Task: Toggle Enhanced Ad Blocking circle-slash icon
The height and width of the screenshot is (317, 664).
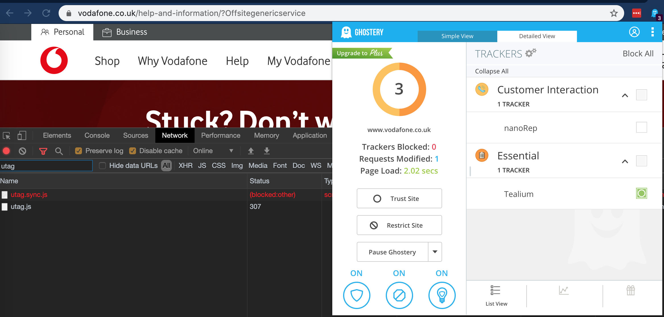Action: [x=399, y=295]
